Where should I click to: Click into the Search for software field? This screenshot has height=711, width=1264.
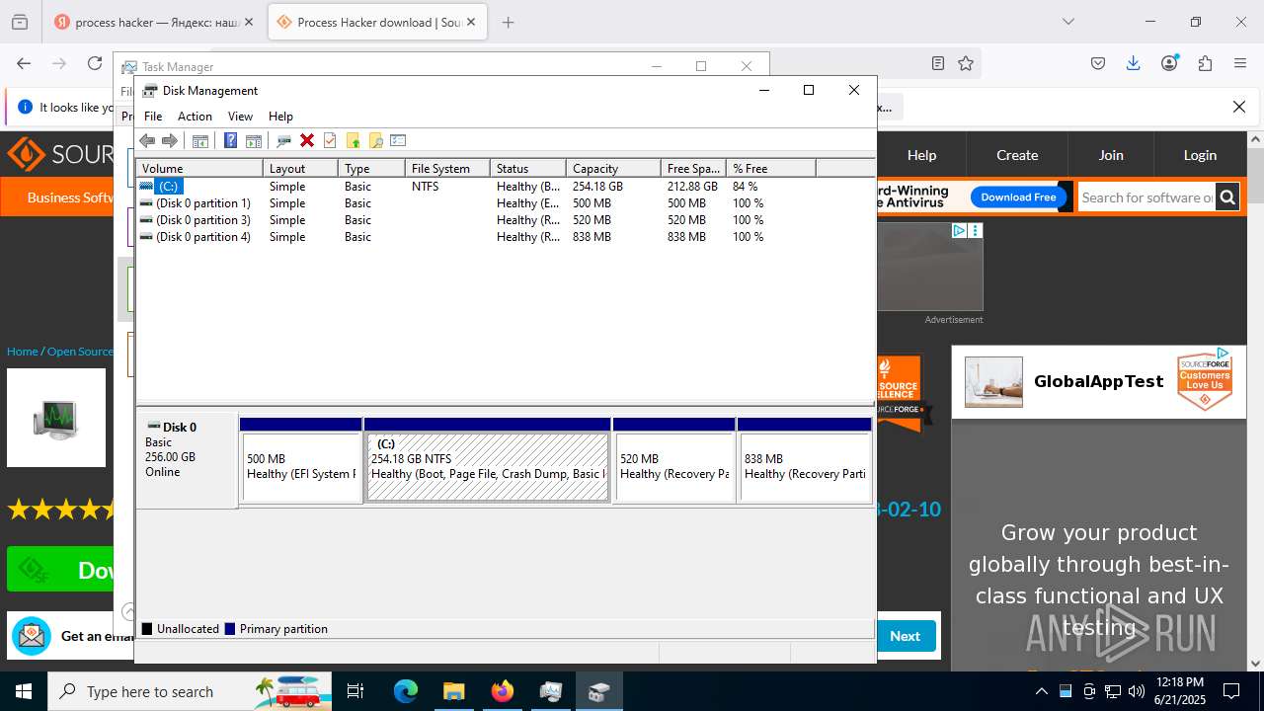pyautogui.click(x=1145, y=197)
